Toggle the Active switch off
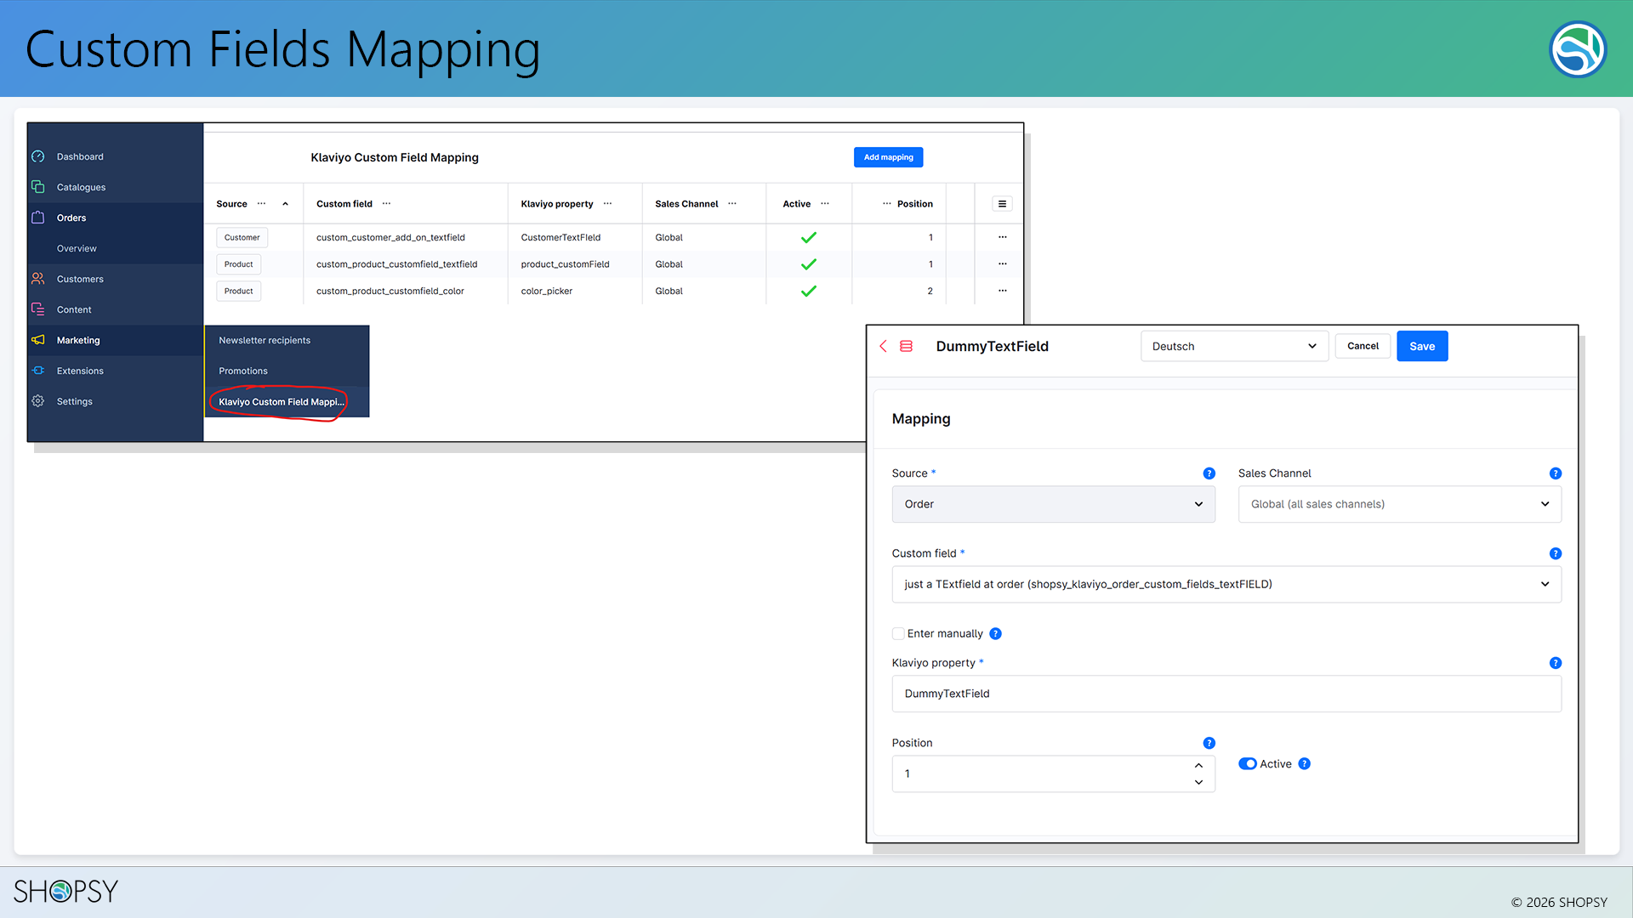Screen dimensions: 1633x918 [x=1248, y=764]
